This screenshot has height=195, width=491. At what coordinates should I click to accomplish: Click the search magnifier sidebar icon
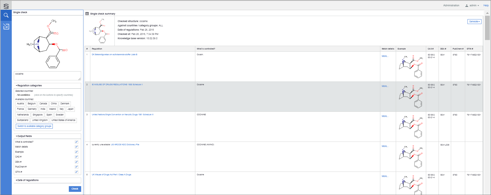6,15
